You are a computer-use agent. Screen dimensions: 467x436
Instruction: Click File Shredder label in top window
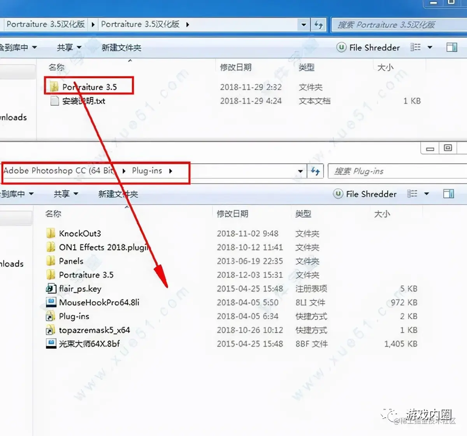point(374,47)
